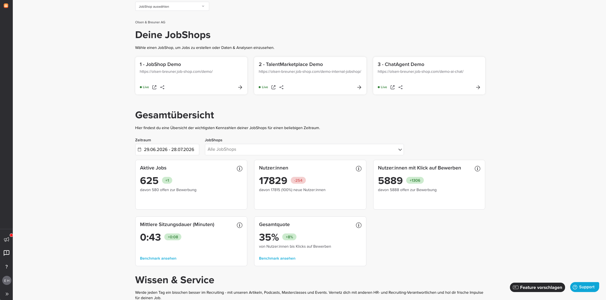Click the 0:43 session duration value
This screenshot has width=606, height=300.
point(150,237)
